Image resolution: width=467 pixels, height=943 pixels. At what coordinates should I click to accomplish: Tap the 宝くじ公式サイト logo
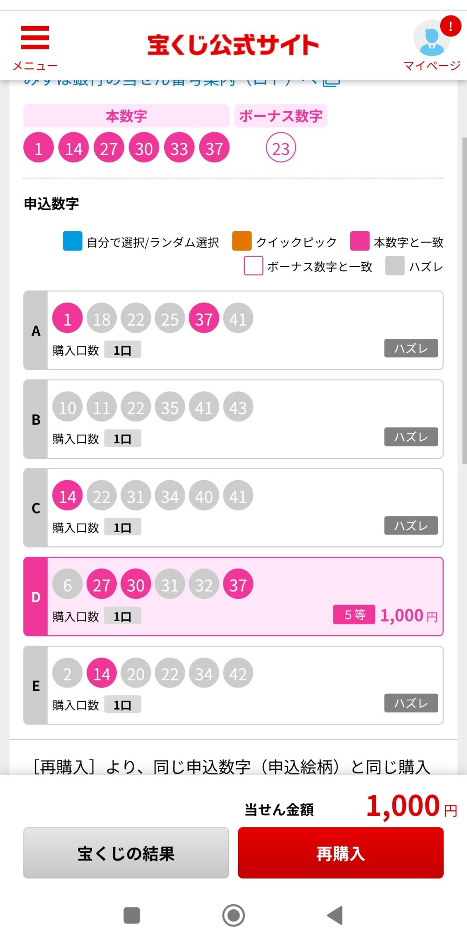pyautogui.click(x=233, y=45)
